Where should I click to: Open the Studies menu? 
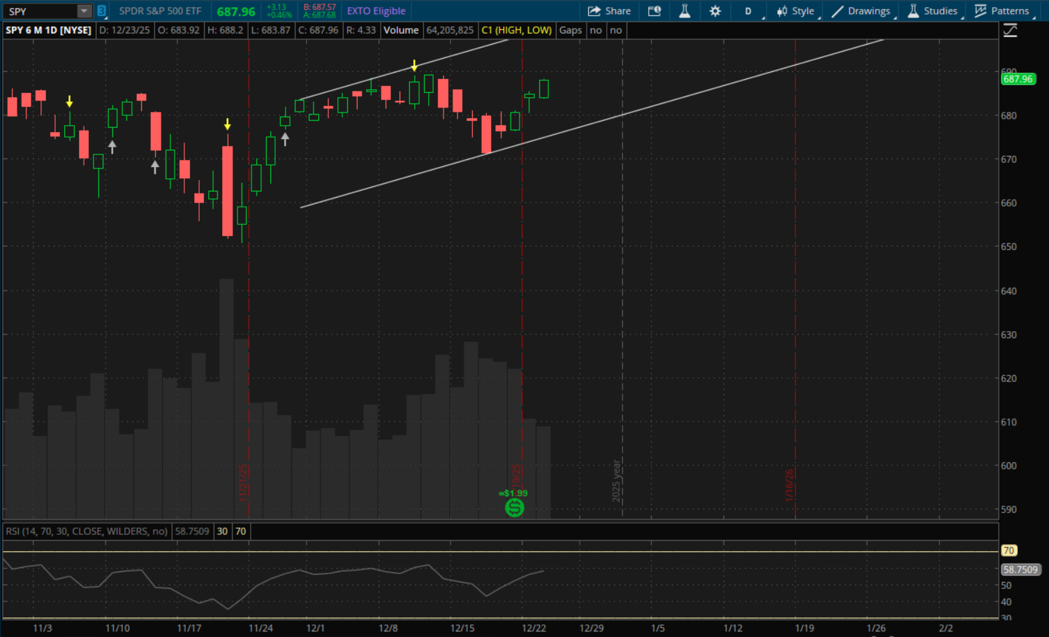932,11
